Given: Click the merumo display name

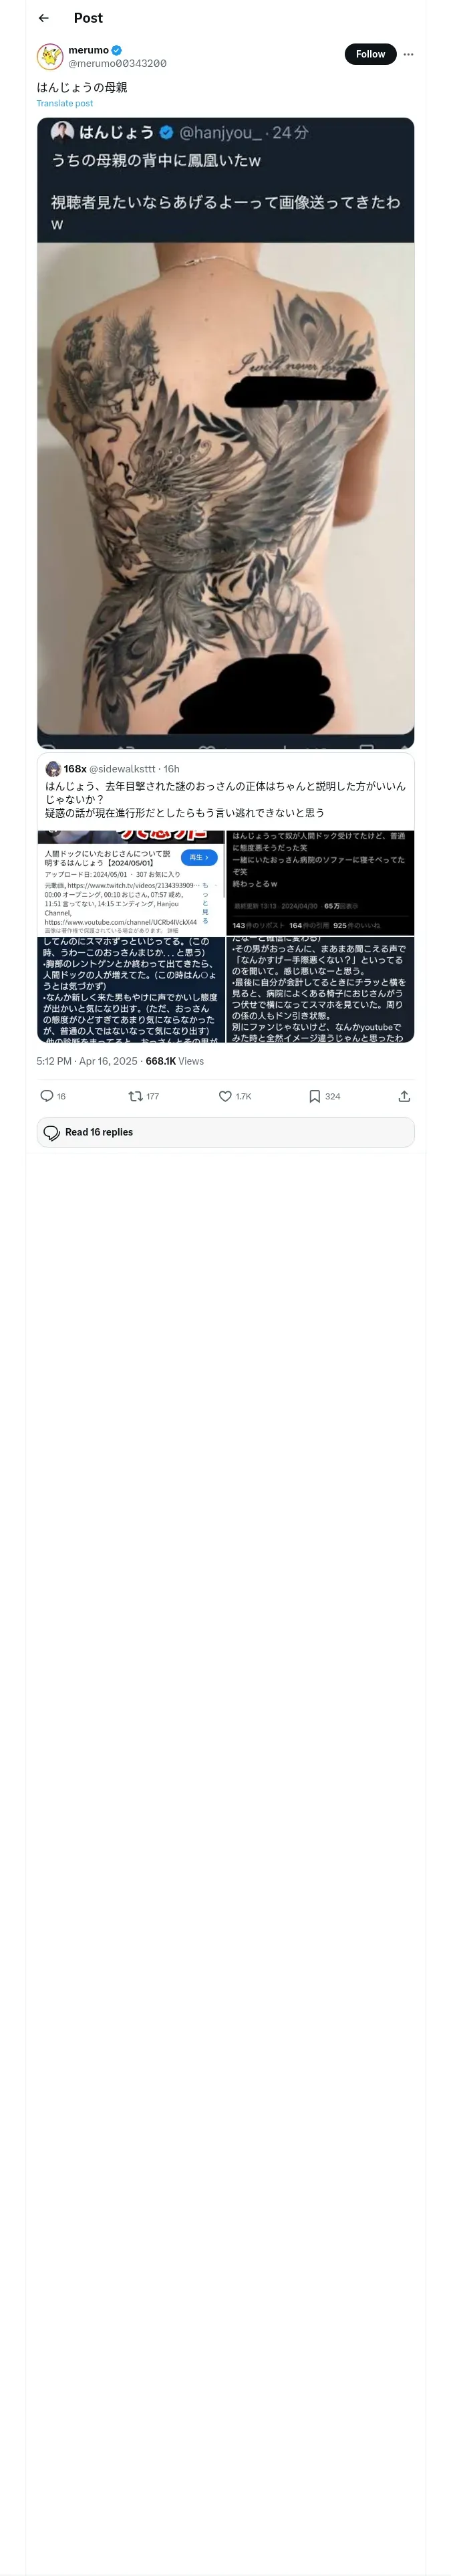Looking at the screenshot, I should click(88, 50).
